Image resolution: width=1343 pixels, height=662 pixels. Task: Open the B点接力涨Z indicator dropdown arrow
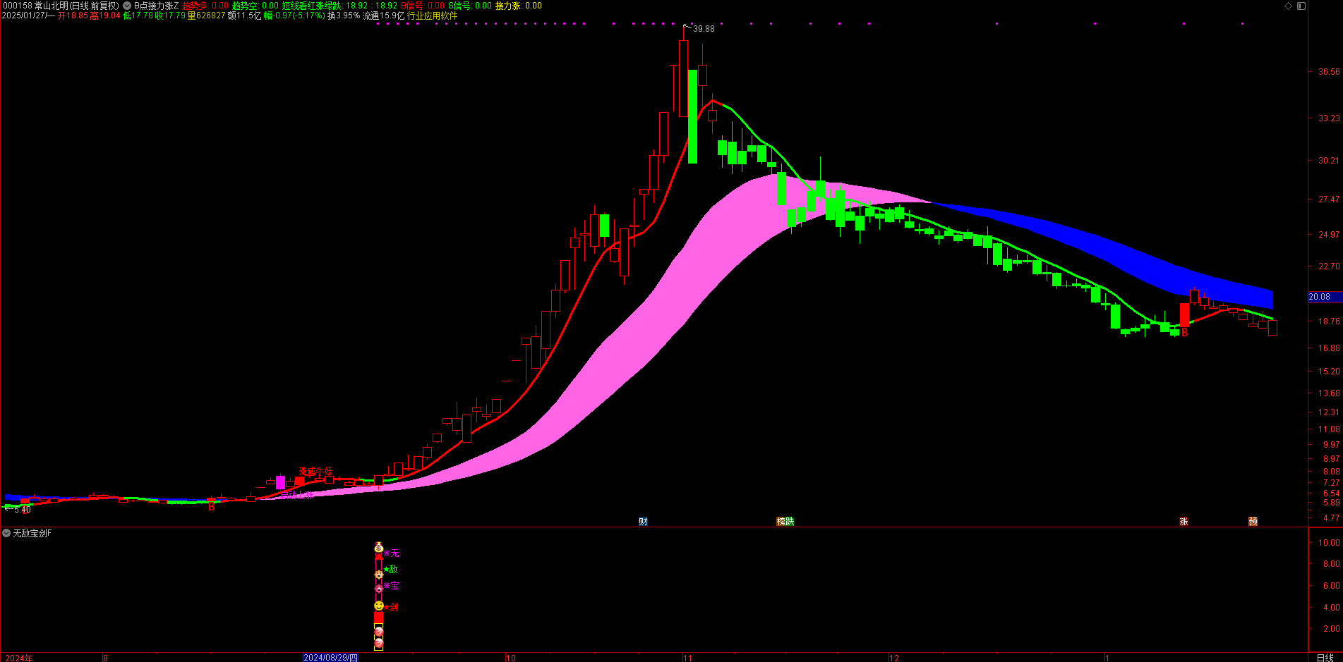(127, 6)
